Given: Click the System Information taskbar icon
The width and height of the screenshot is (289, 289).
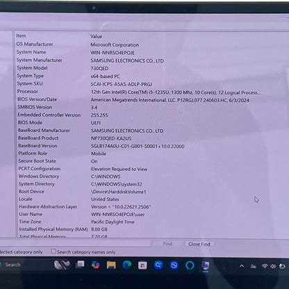Looking at the screenshot, I should 206,265.
